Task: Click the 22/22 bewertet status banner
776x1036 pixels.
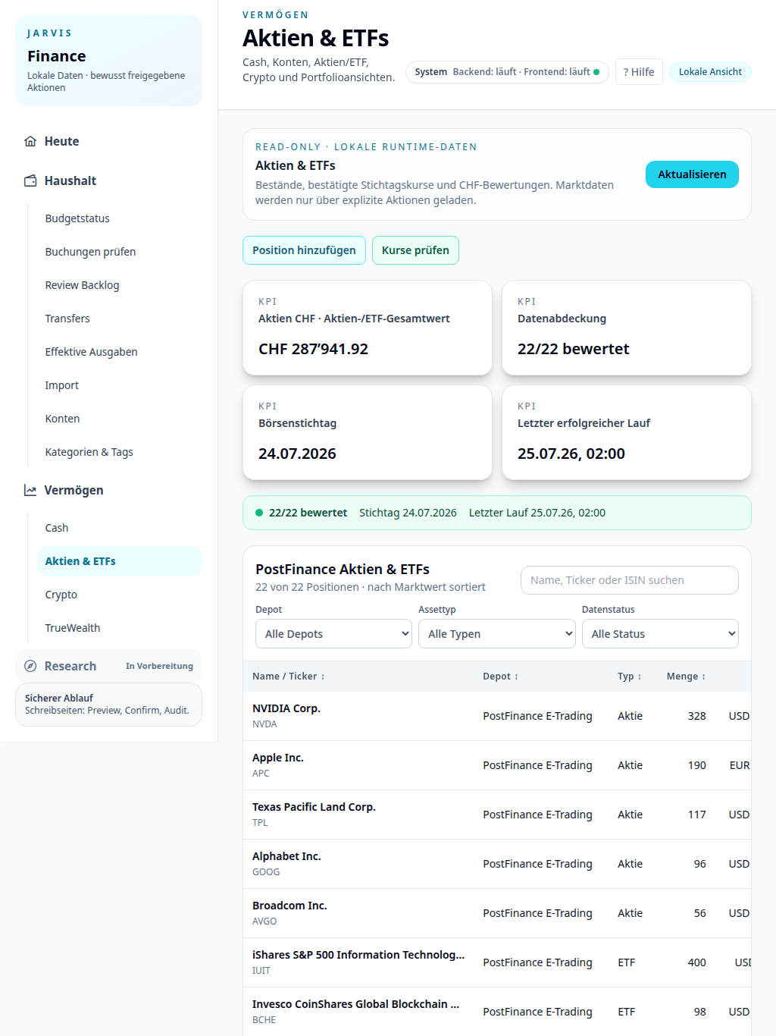Action: tap(497, 513)
